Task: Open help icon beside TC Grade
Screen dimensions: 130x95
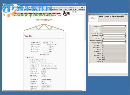Action: coord(37,82)
